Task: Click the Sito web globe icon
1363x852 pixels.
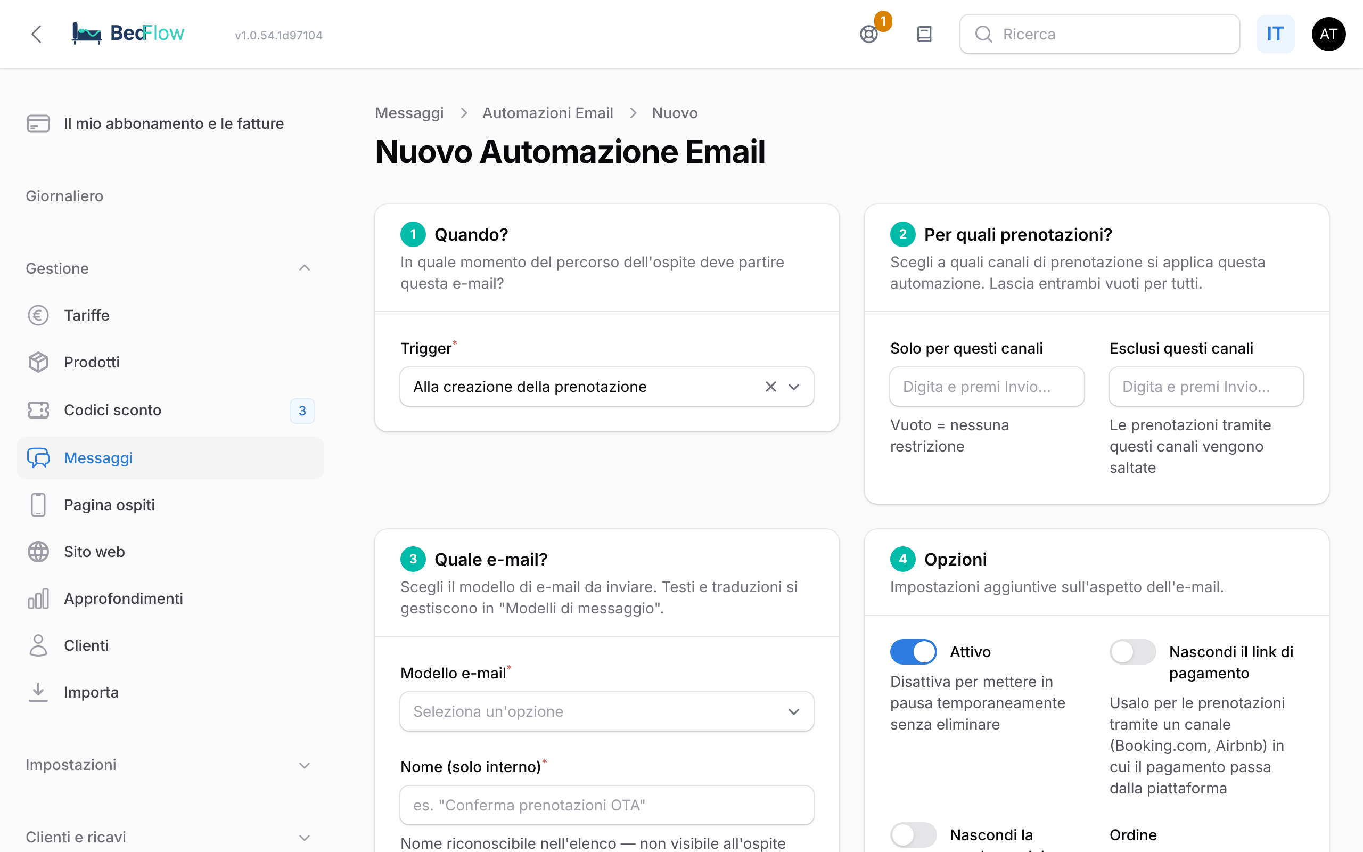Action: [x=38, y=551]
